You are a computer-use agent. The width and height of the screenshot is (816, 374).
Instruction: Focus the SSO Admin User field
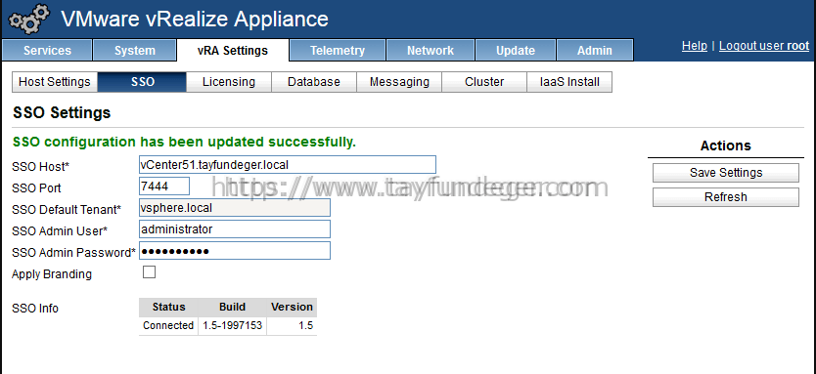pyautogui.click(x=235, y=229)
